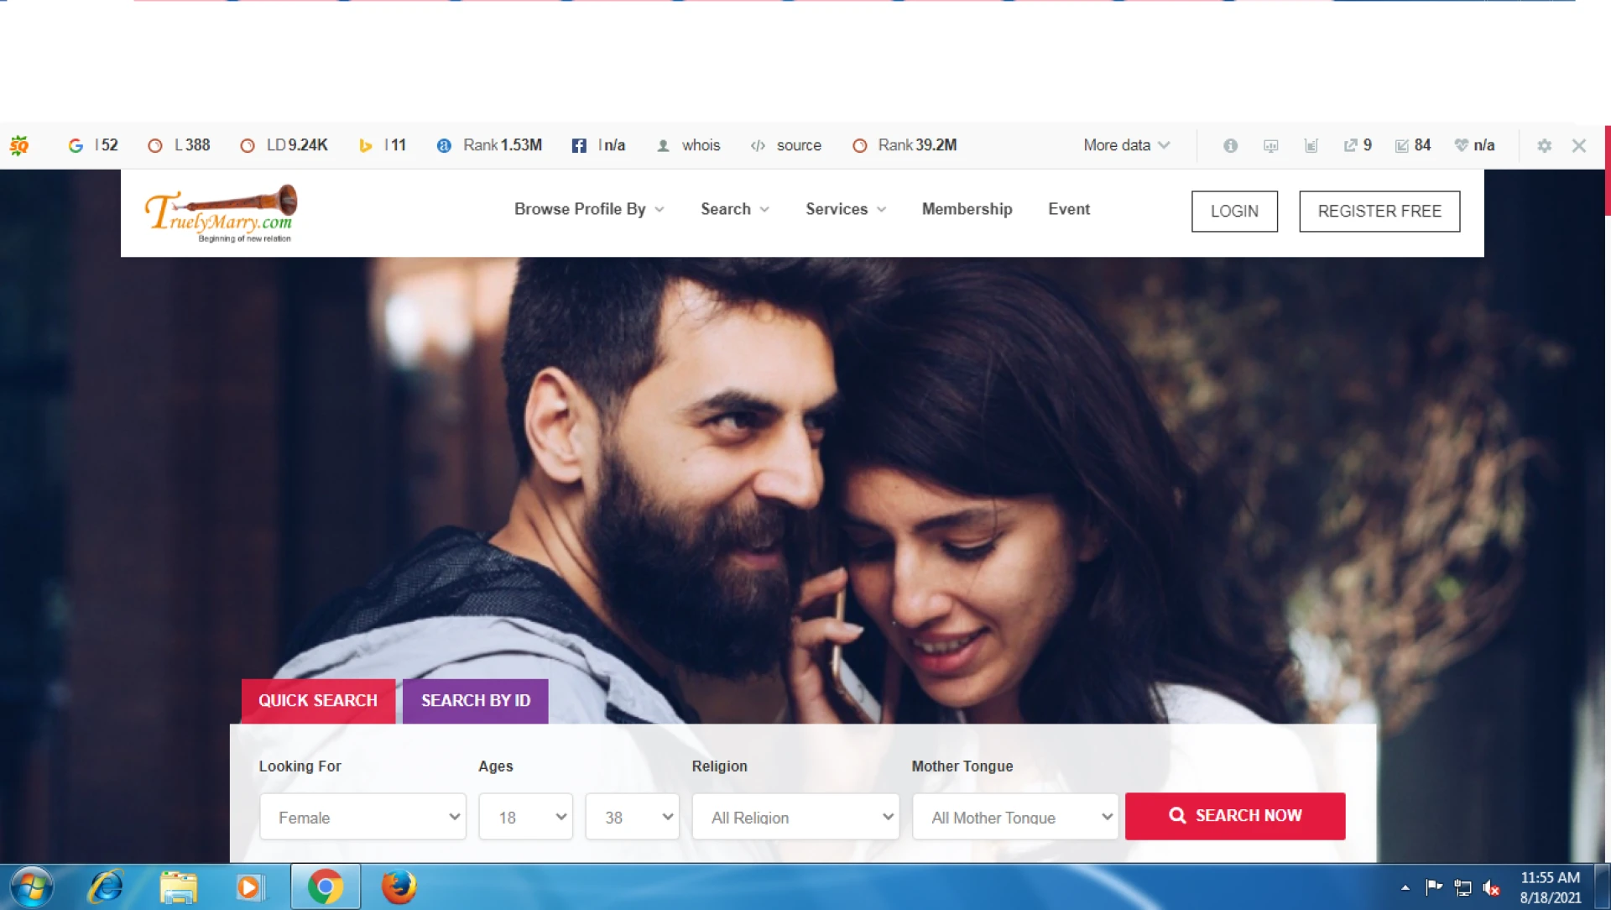Switch to the SEARCH BY ID tab
Image resolution: width=1611 pixels, height=910 pixels.
coord(475,701)
